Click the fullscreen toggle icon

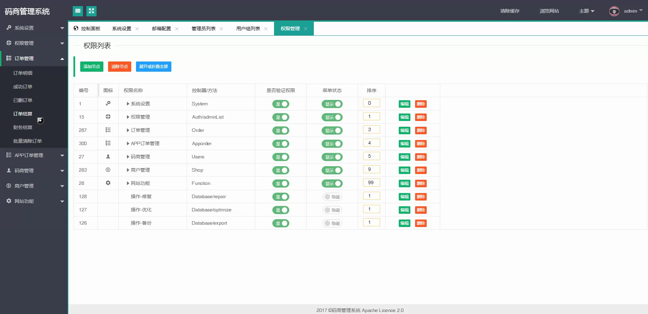pos(91,11)
